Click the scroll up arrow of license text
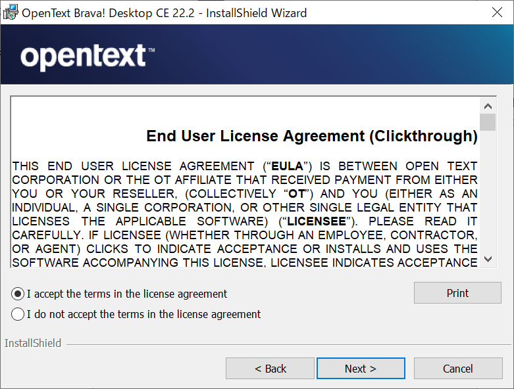The width and height of the screenshot is (514, 389). tap(488, 106)
